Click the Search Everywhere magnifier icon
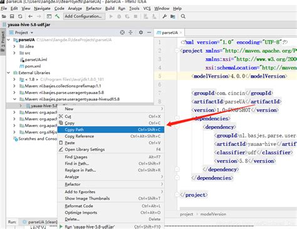 click(183, 16)
